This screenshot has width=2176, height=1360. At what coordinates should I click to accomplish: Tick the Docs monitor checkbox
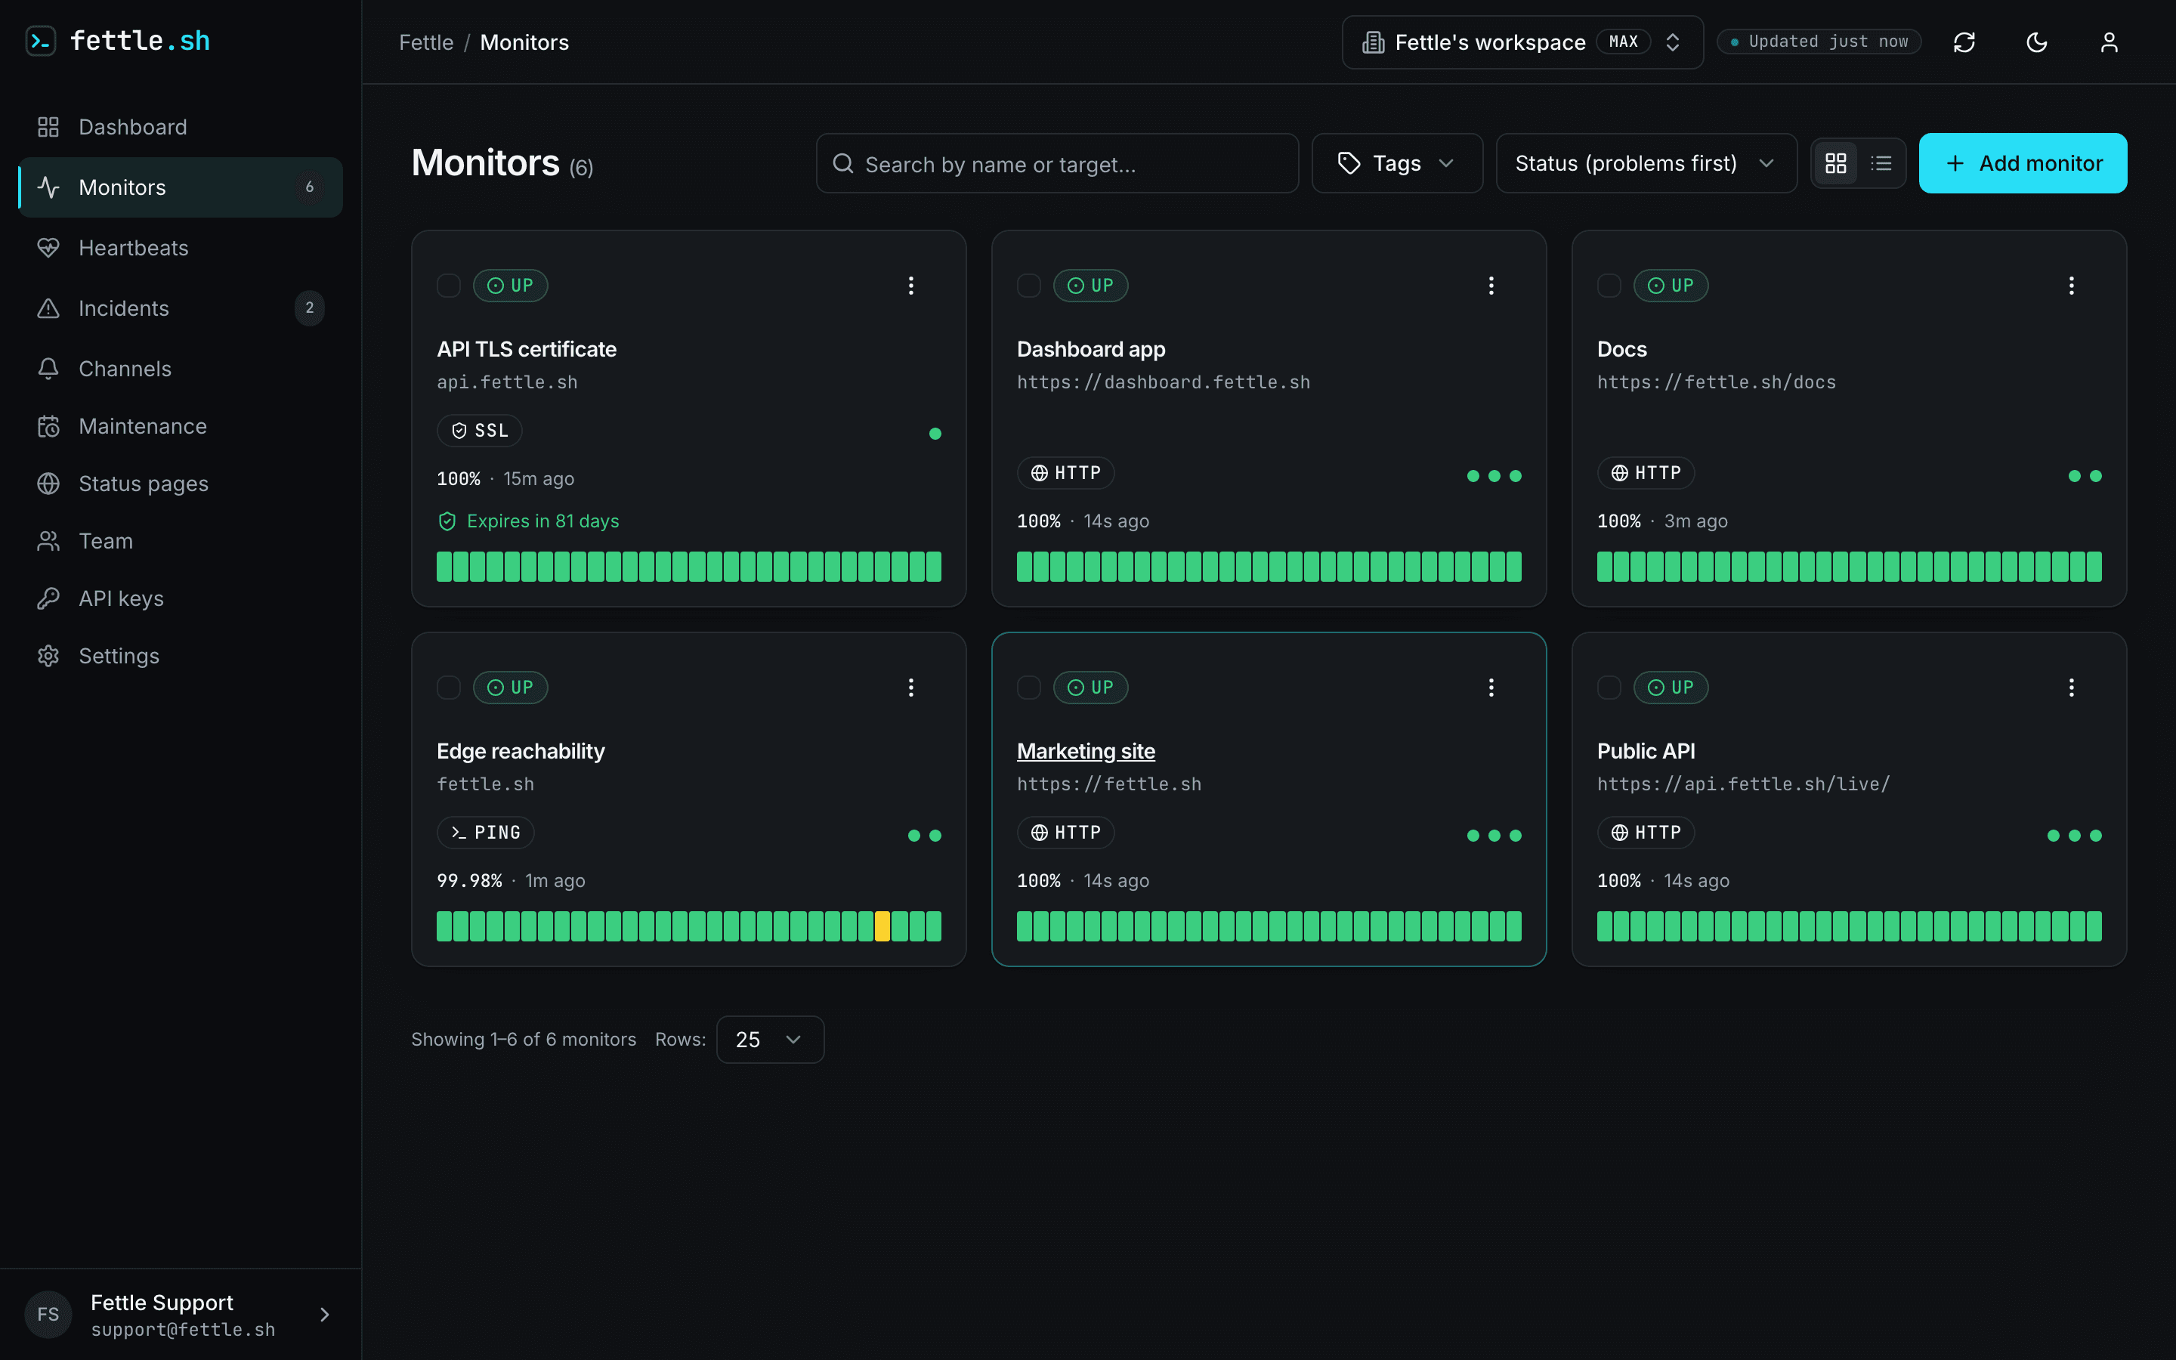(x=1609, y=286)
